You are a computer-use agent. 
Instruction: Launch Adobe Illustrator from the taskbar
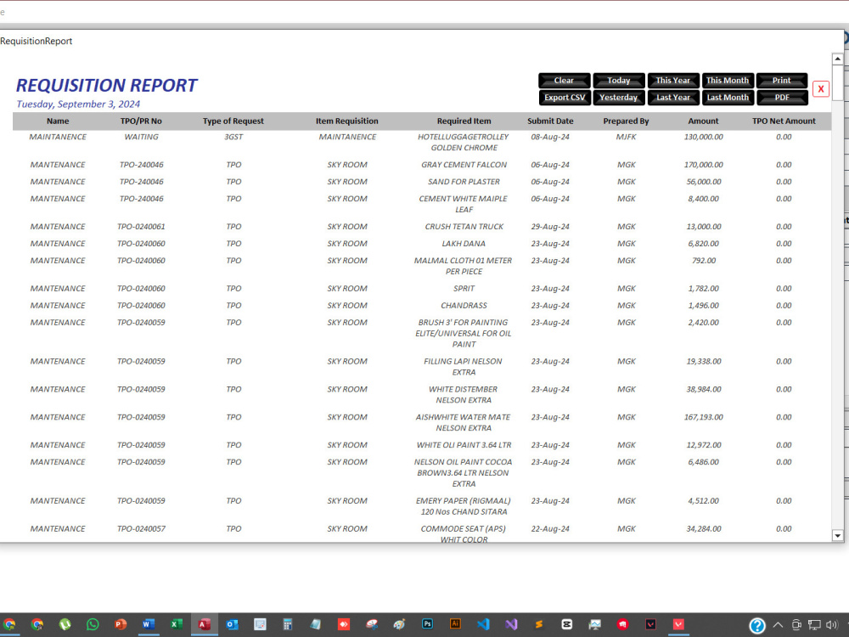pos(455,624)
